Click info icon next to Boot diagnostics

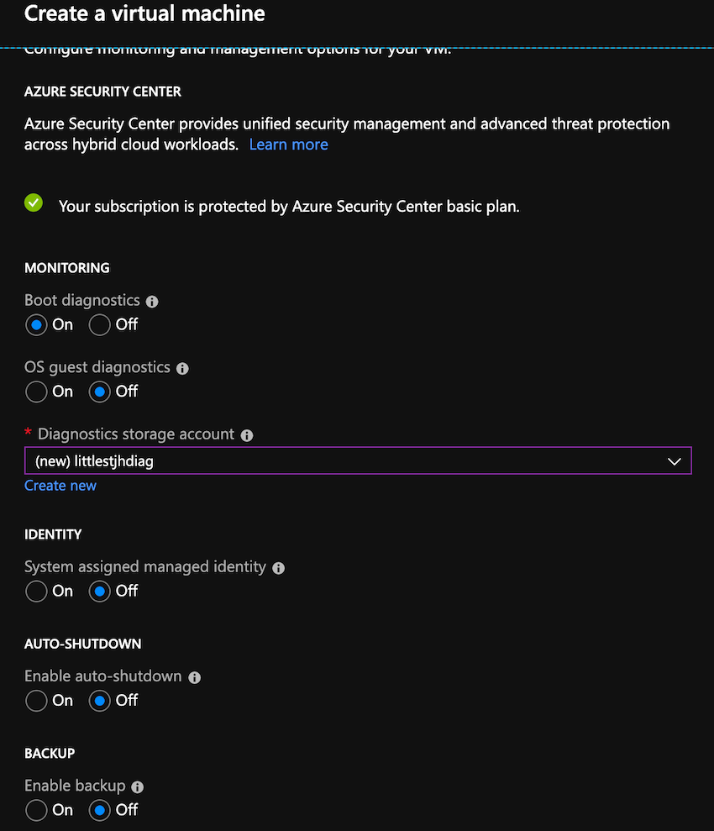(152, 301)
